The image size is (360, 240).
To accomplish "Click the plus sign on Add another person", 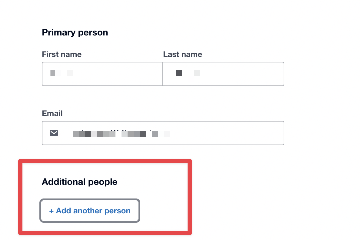I will click(51, 211).
